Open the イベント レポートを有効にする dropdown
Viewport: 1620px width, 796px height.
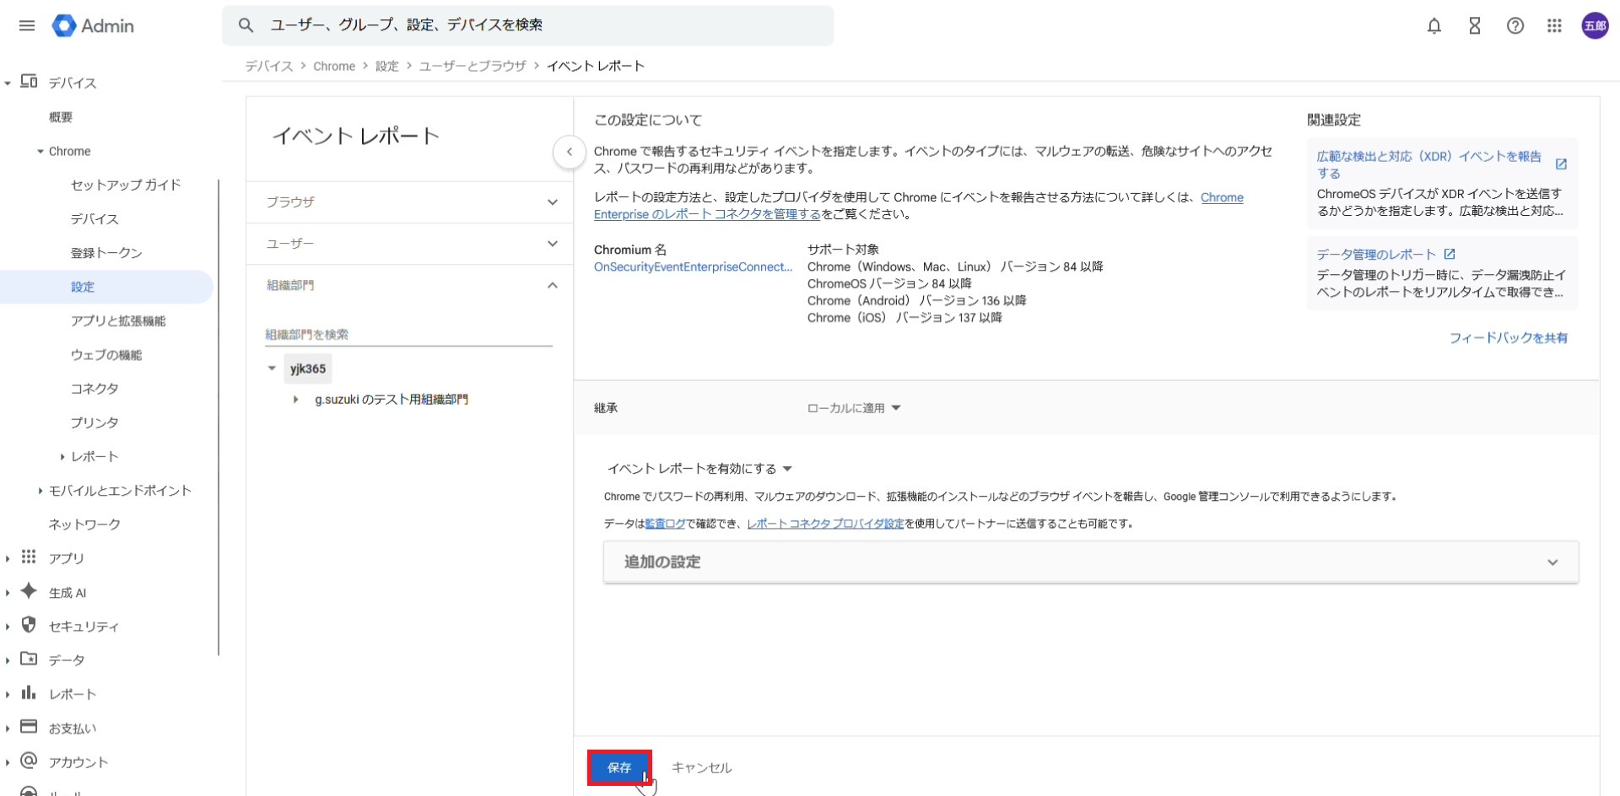click(x=699, y=469)
